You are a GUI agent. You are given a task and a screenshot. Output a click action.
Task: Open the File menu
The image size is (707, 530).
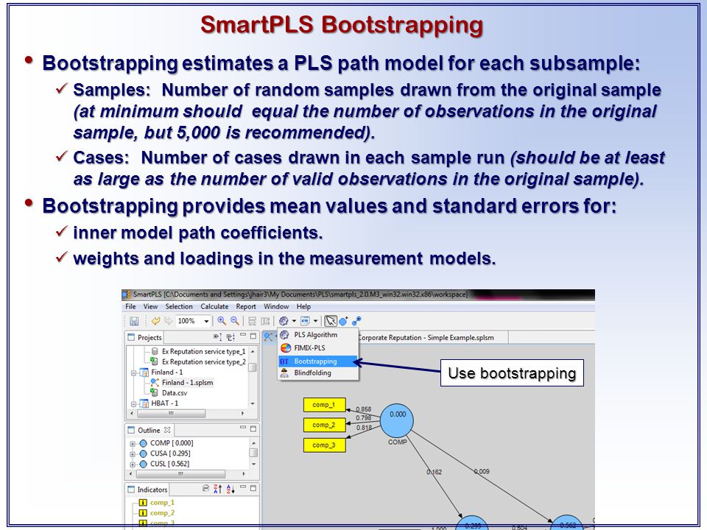point(130,306)
